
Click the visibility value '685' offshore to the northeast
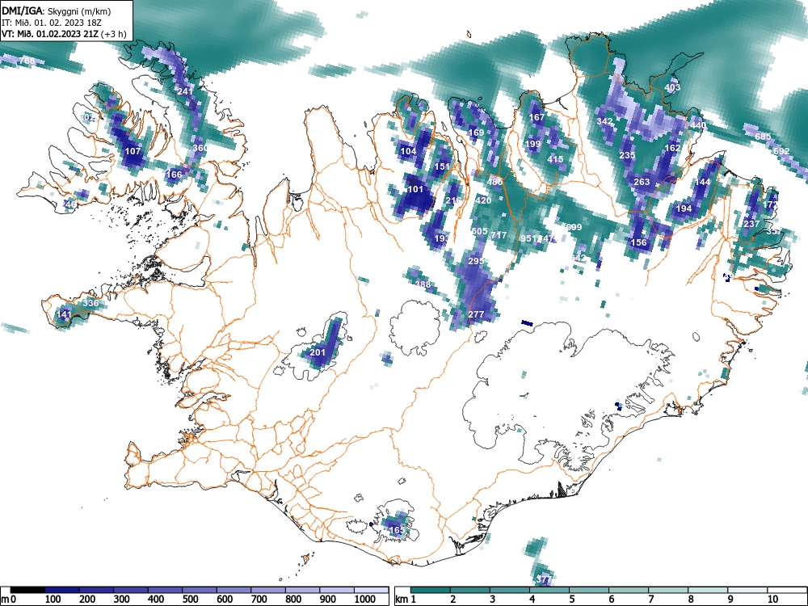pyautogui.click(x=764, y=137)
